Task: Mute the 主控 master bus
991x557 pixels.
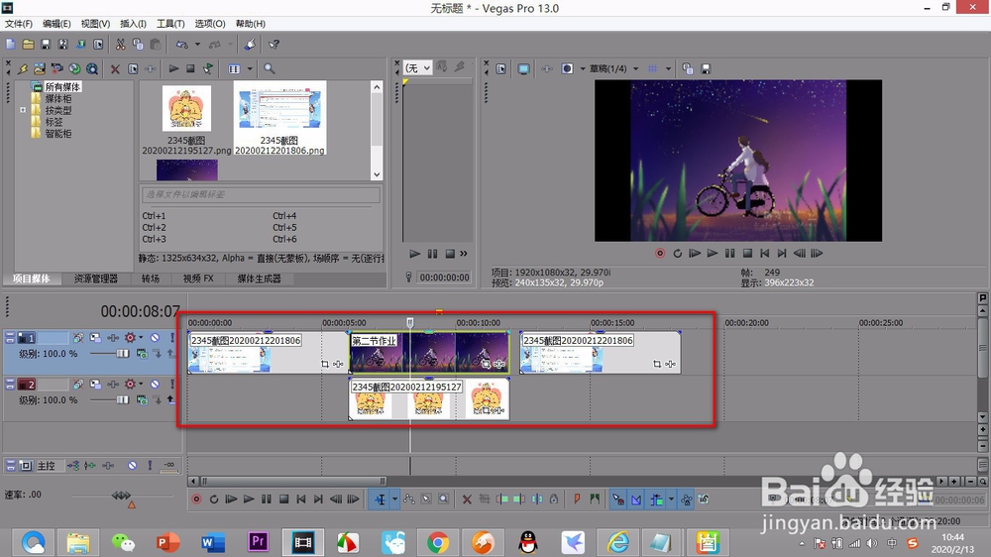Action: coord(132,466)
